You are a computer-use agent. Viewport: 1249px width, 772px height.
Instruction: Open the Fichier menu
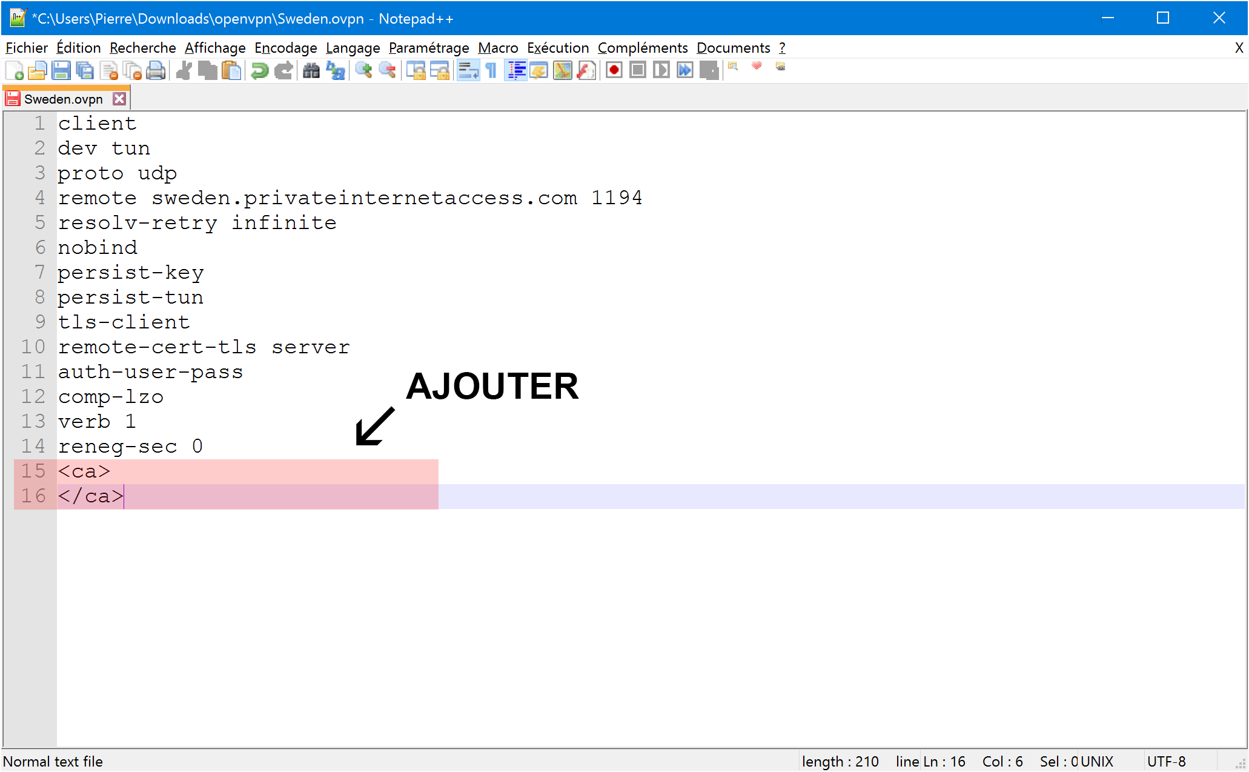[27, 47]
